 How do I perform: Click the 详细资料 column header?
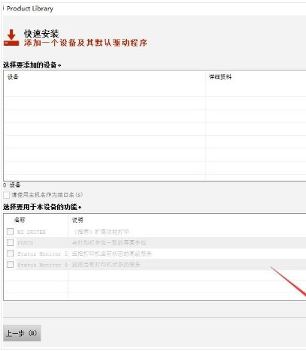[220, 76]
